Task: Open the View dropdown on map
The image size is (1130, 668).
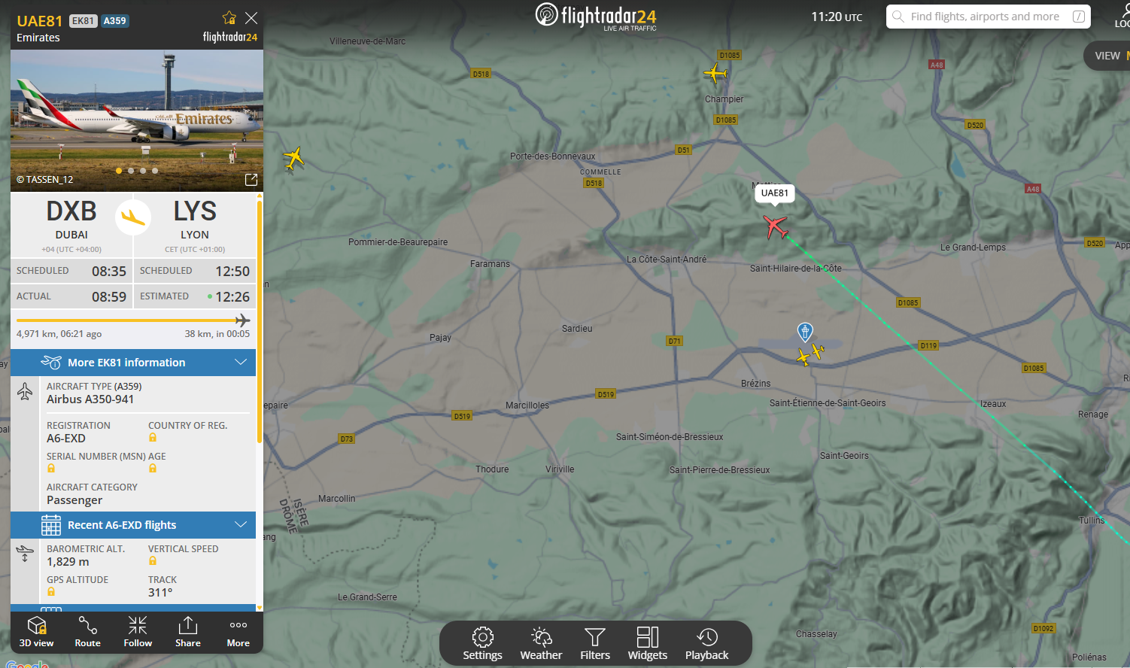Action: [1107, 56]
